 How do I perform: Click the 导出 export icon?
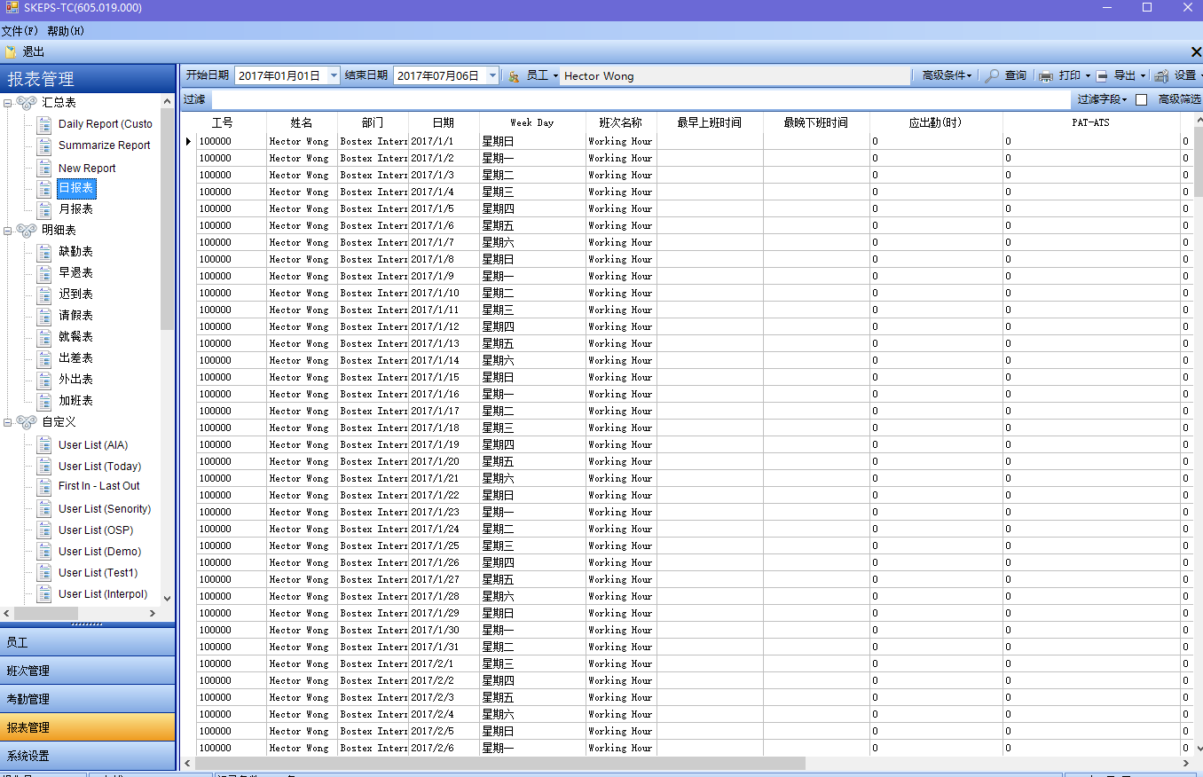1102,76
